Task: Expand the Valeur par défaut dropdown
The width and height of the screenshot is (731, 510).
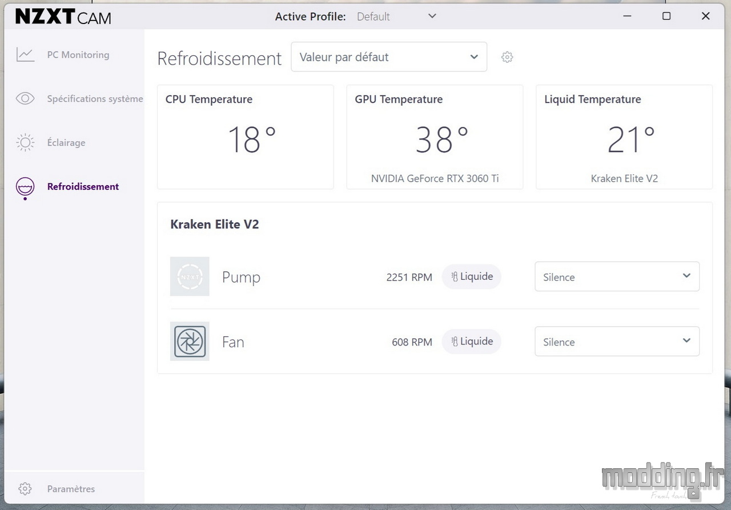Action: tap(389, 57)
